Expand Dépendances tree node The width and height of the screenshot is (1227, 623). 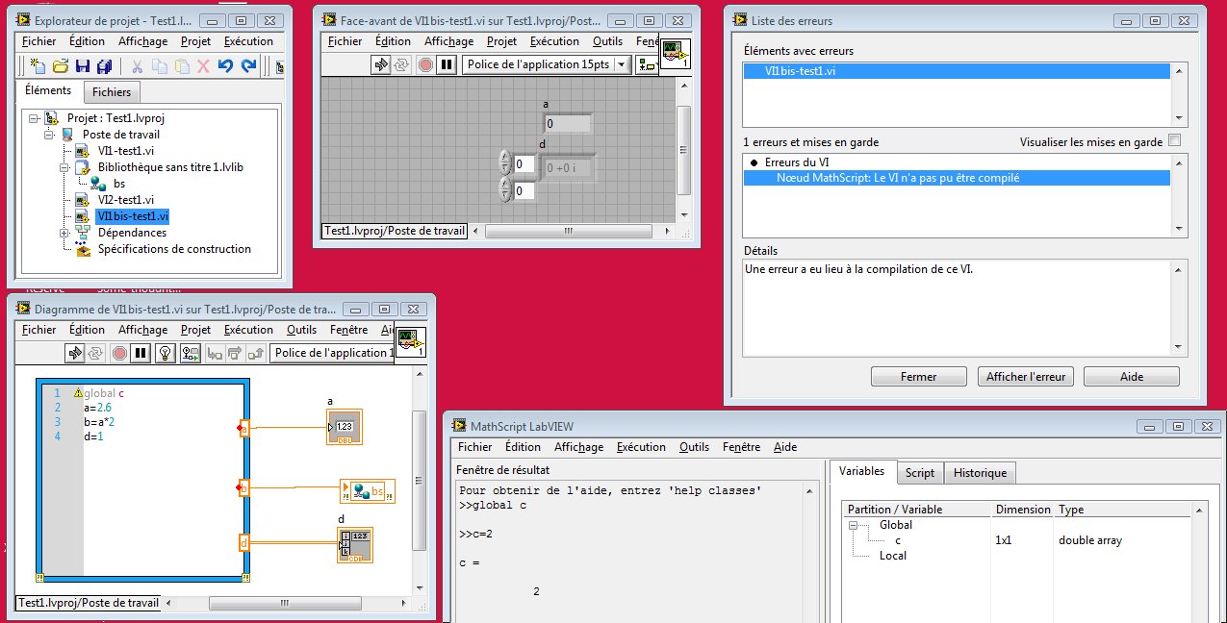(x=64, y=232)
